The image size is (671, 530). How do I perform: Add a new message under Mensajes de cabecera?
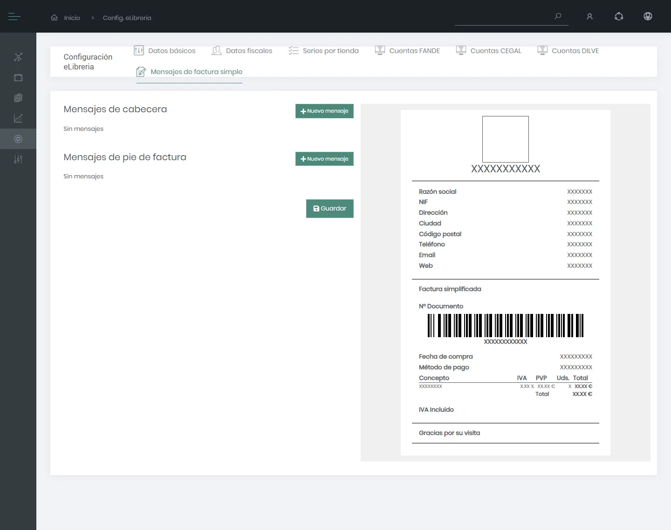click(324, 111)
